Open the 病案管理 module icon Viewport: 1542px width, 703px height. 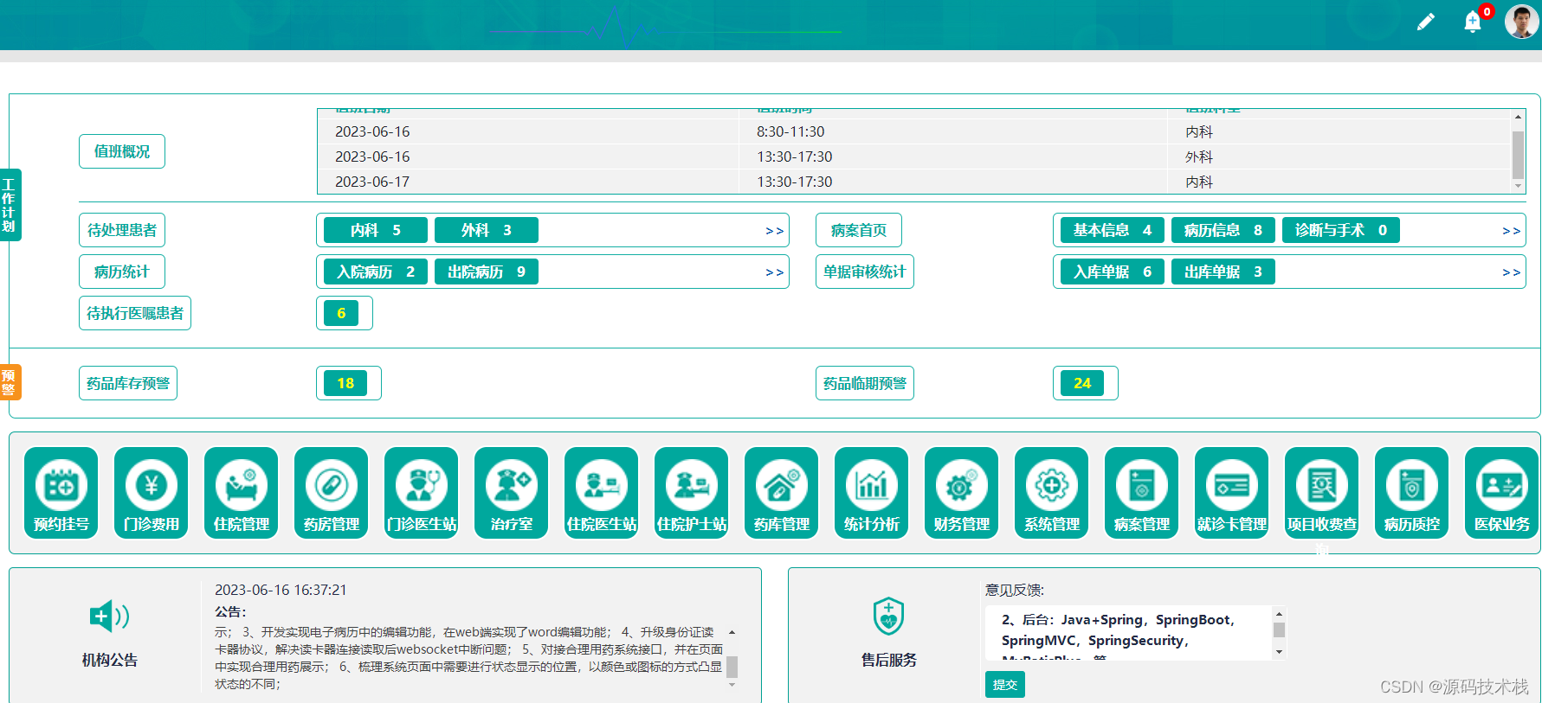click(1141, 493)
